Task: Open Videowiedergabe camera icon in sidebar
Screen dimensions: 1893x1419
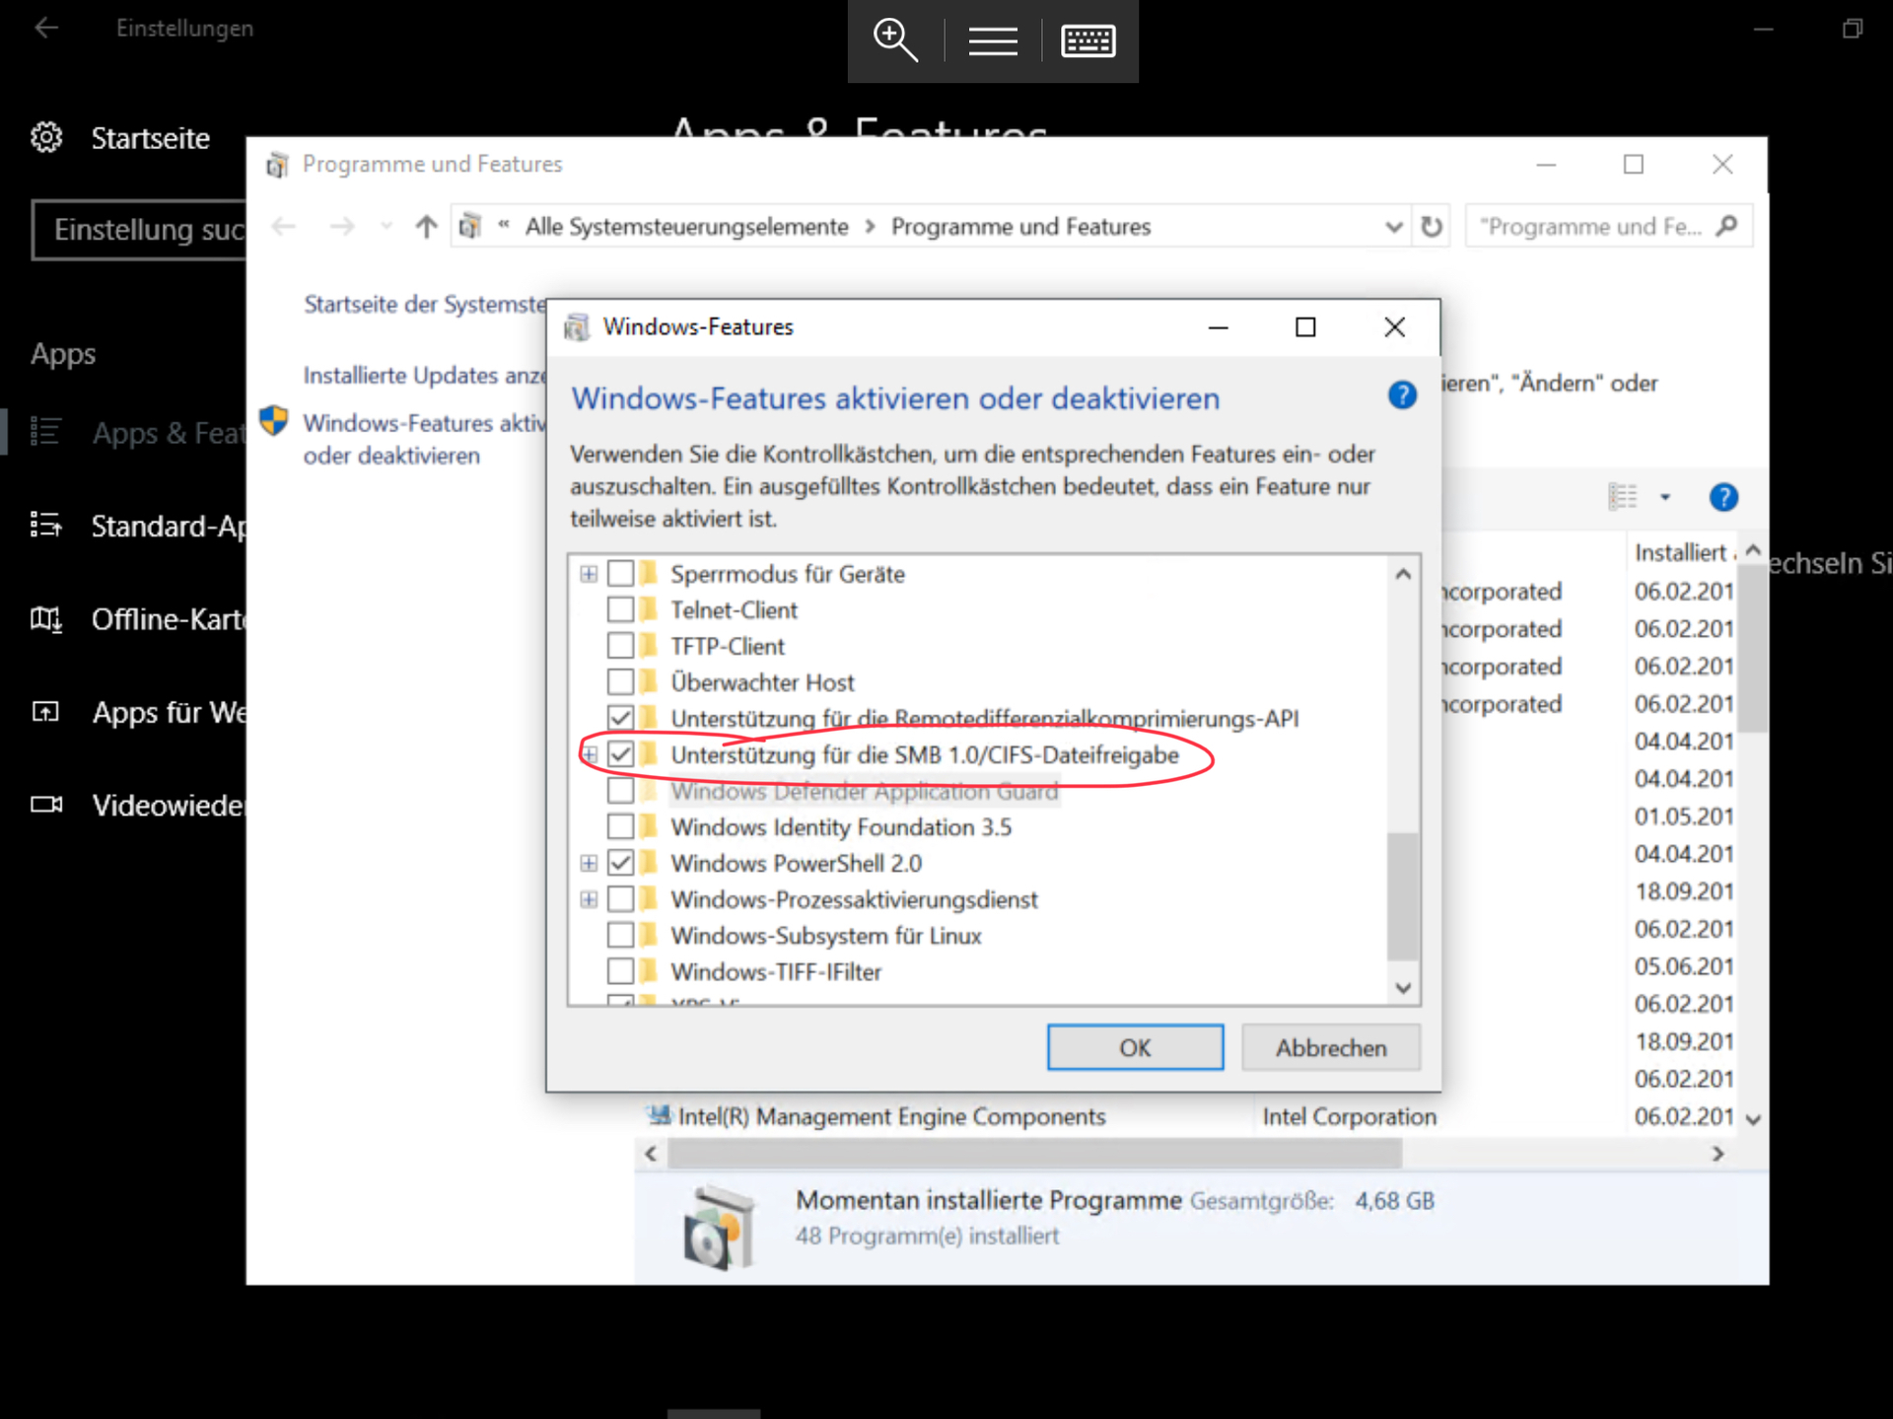Action: (45, 805)
